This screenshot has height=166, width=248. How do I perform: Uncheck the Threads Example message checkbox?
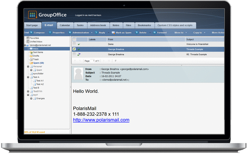(x=74, y=49)
